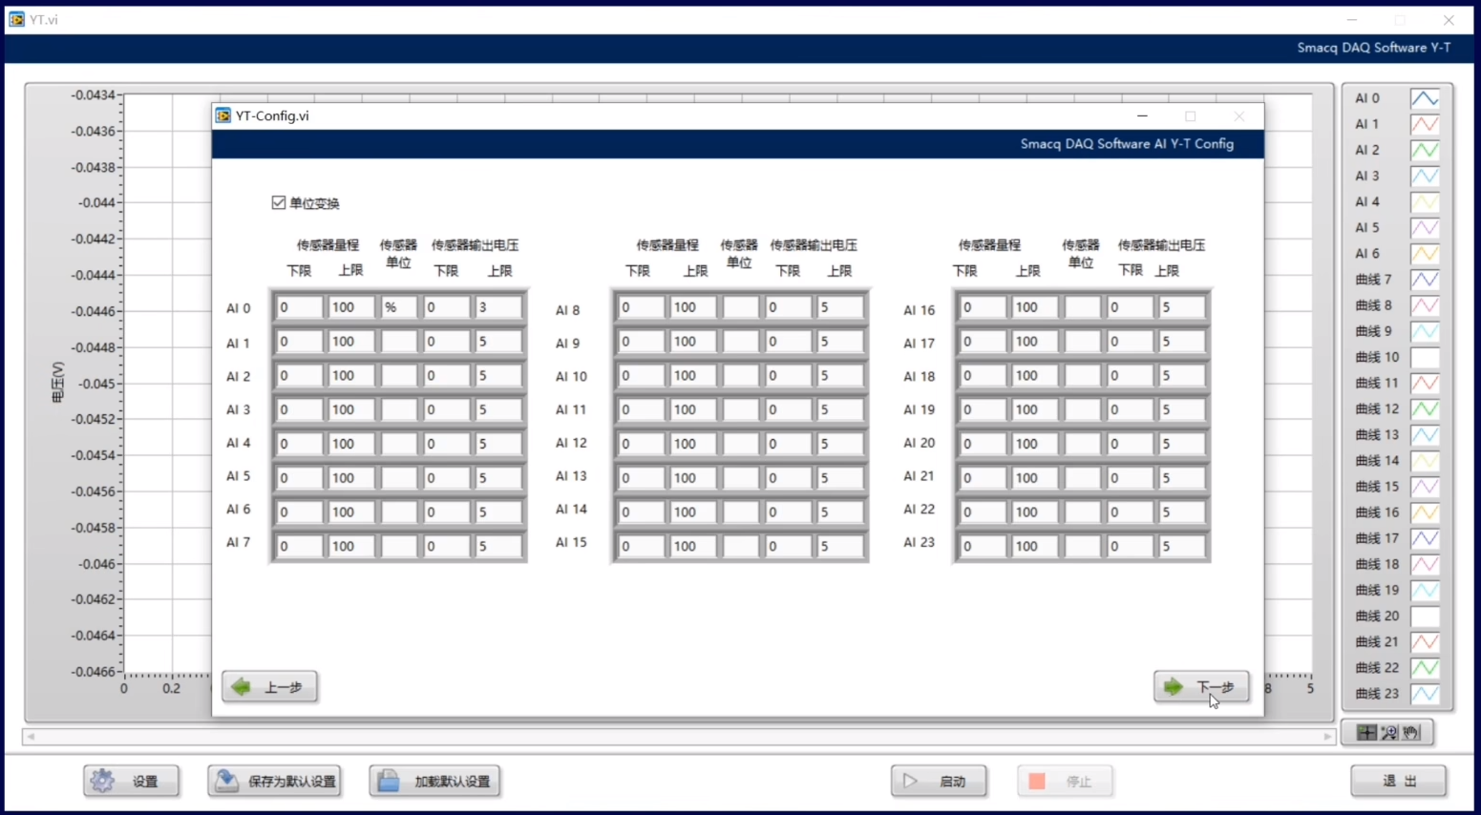The width and height of the screenshot is (1481, 815).
Task: Open the AI 6 yellow plot color swatch
Action: coord(1425,254)
